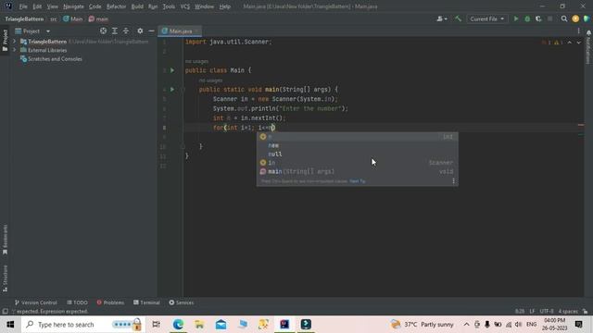
Task: Click the Stop icon in toolbar
Action: [x=549, y=18]
